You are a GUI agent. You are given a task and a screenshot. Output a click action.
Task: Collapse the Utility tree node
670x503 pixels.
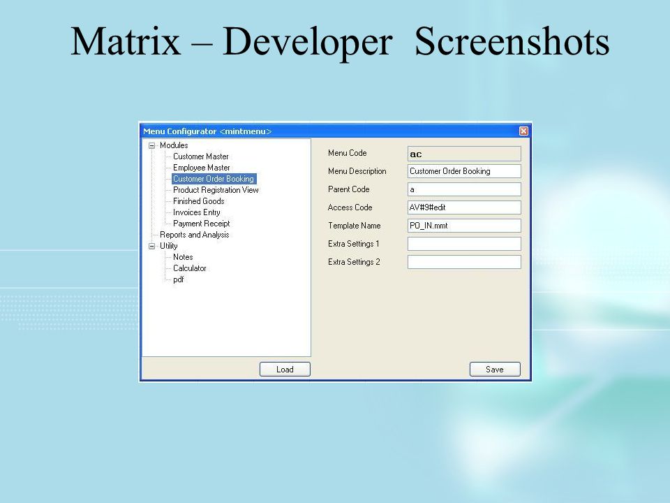click(151, 246)
